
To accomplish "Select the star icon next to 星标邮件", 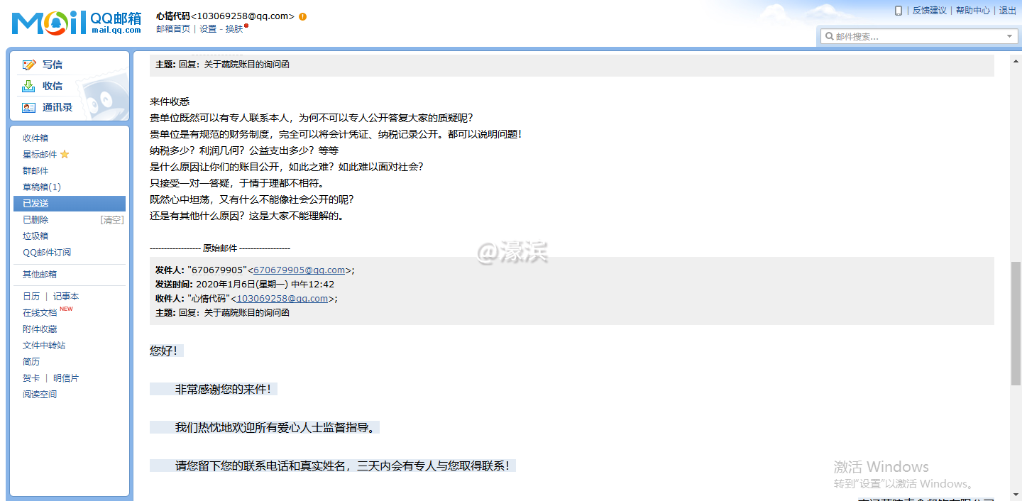I will [64, 154].
